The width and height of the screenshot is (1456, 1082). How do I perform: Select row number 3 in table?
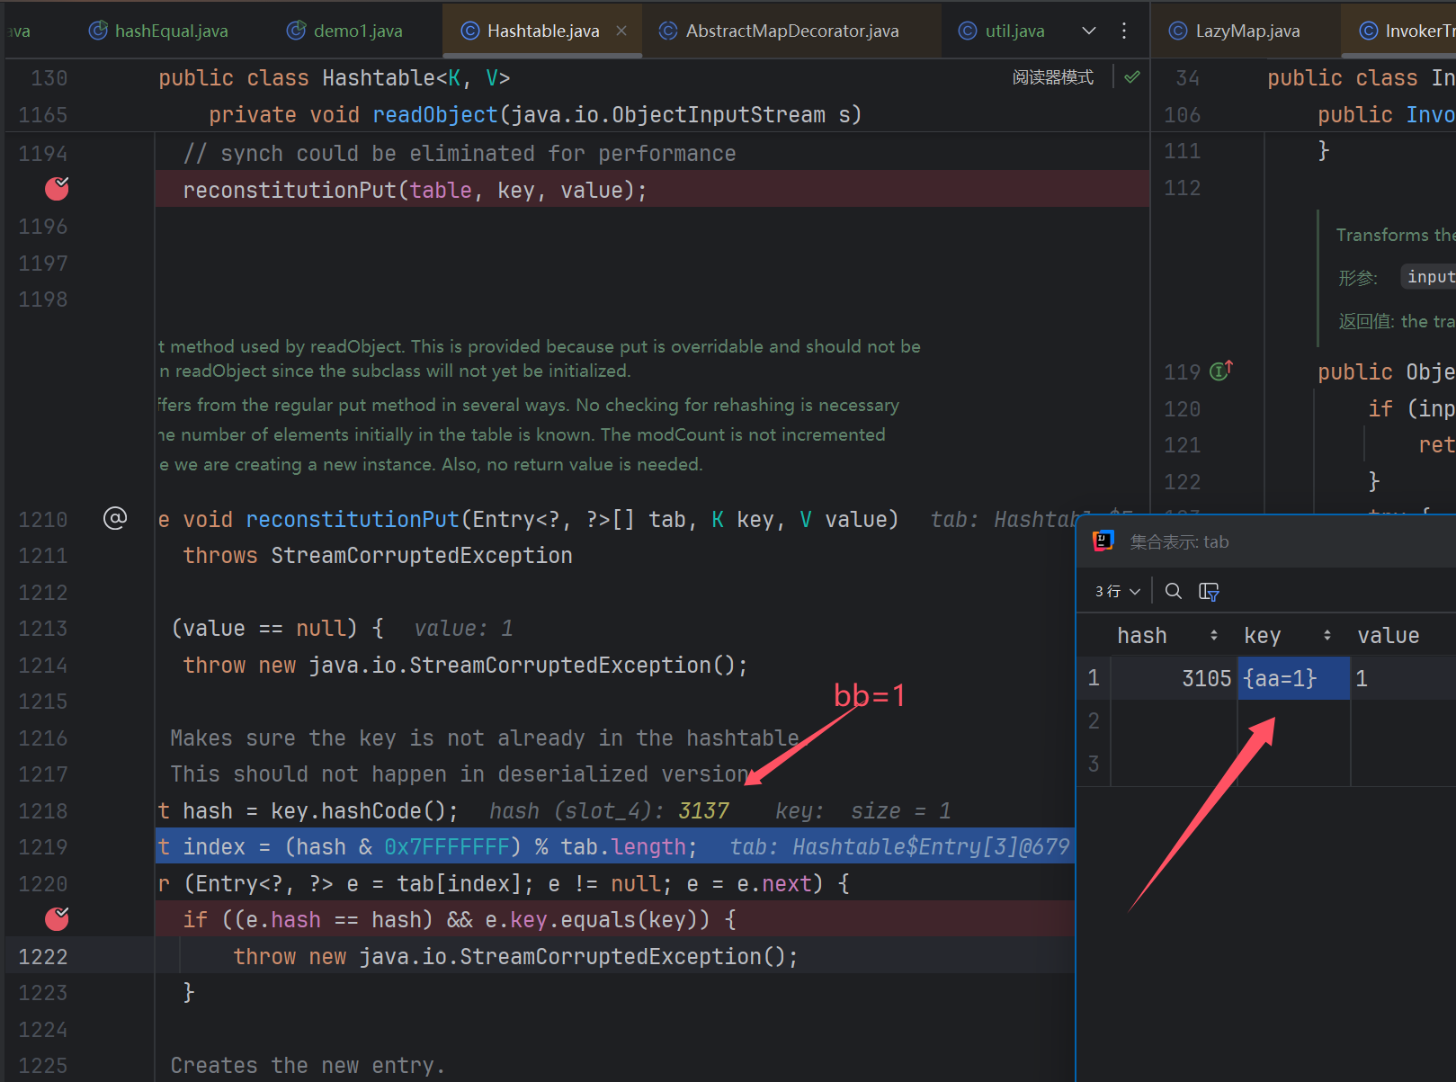[1094, 764]
